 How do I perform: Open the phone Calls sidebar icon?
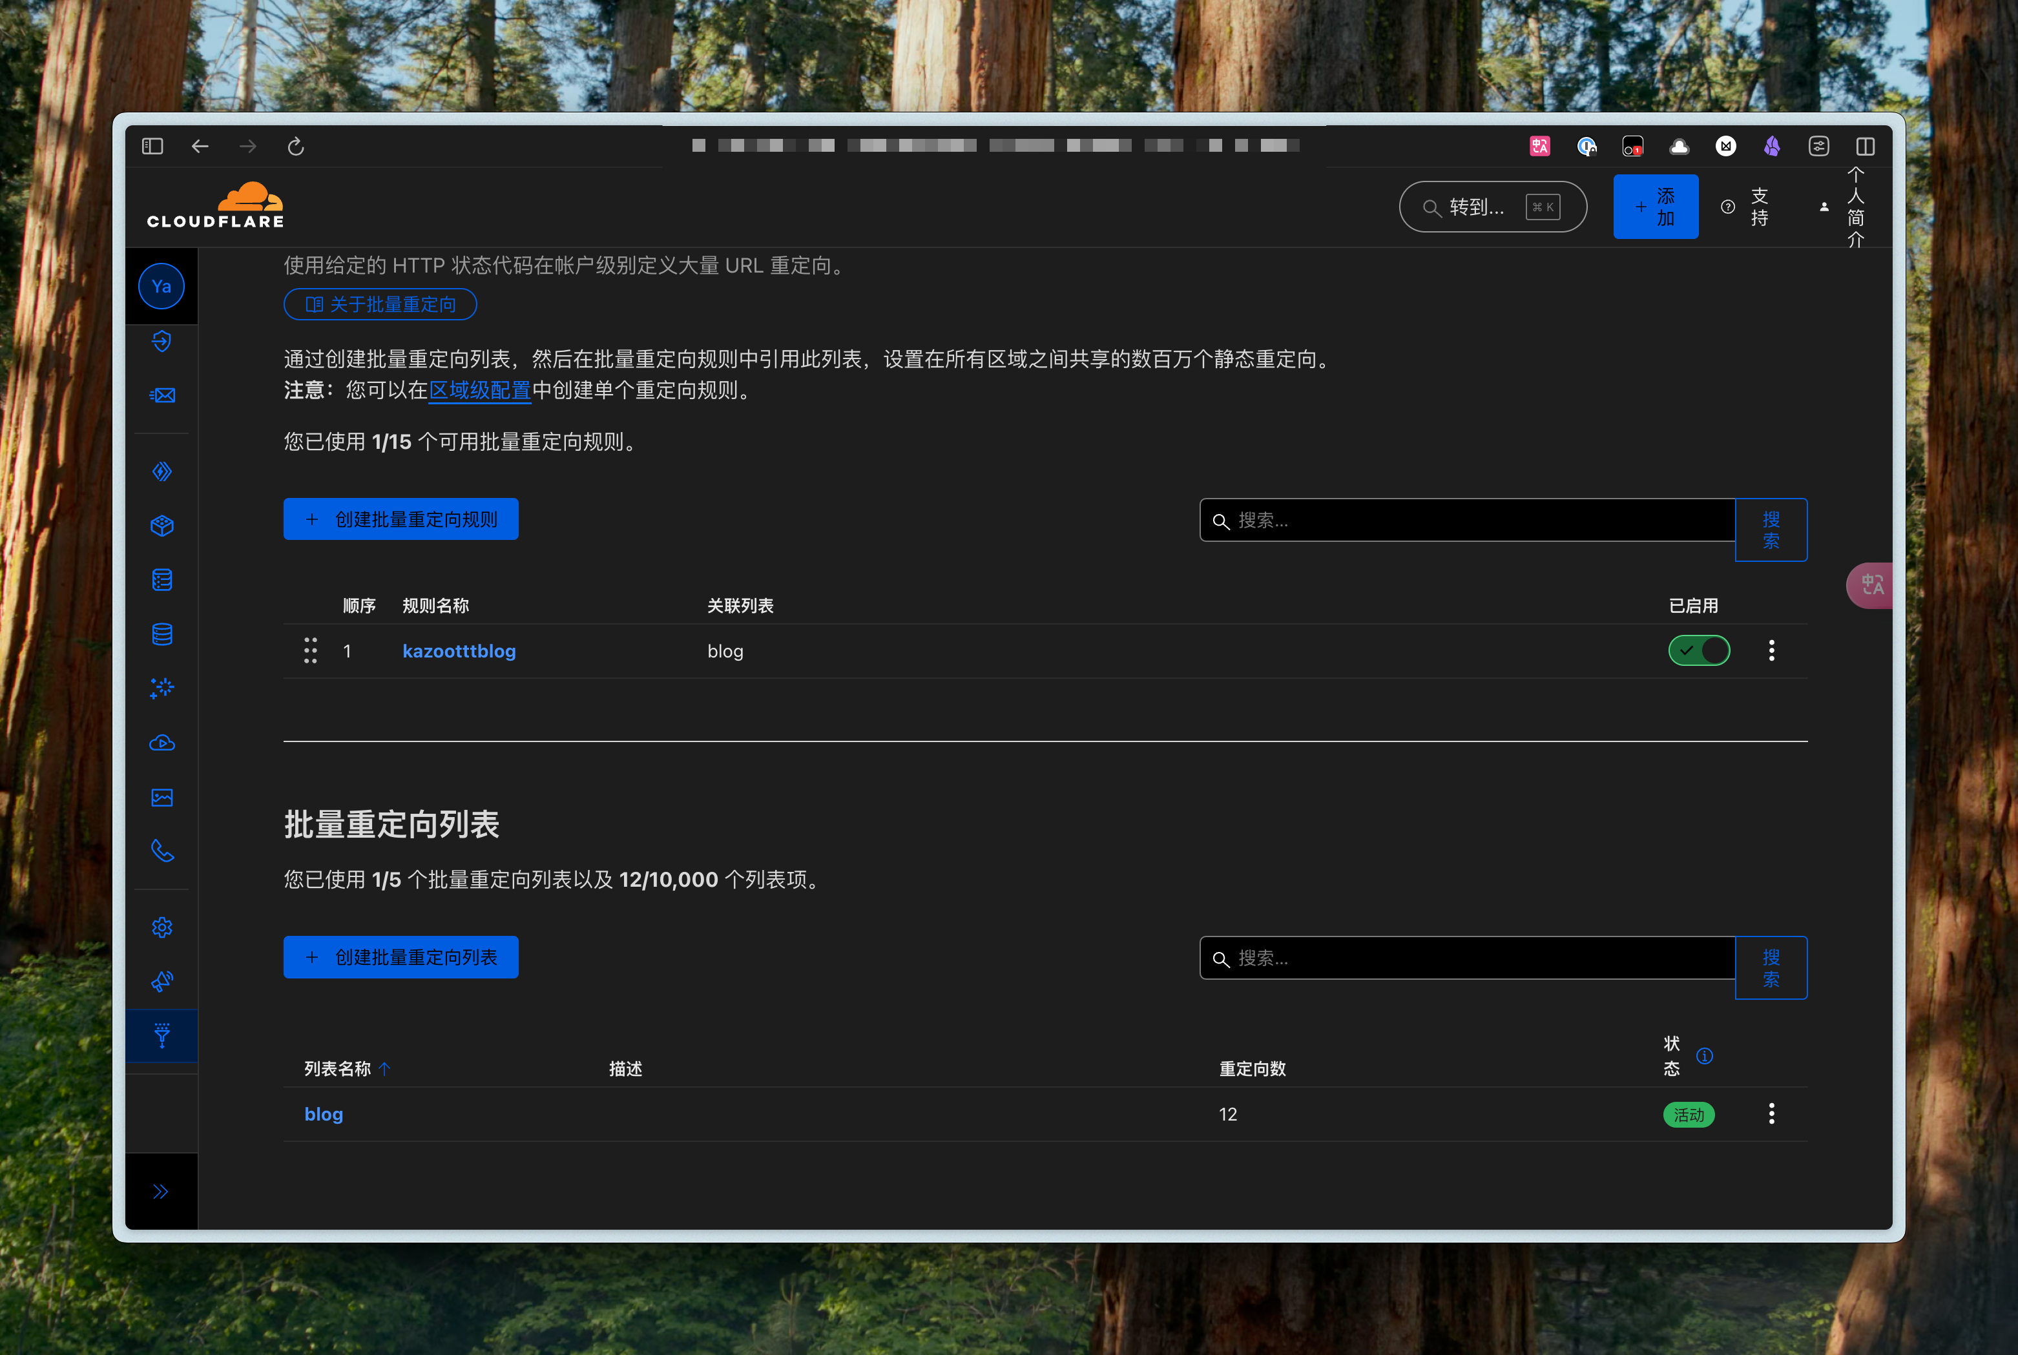[161, 851]
